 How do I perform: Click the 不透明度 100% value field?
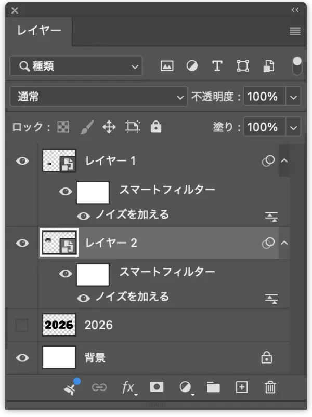264,97
